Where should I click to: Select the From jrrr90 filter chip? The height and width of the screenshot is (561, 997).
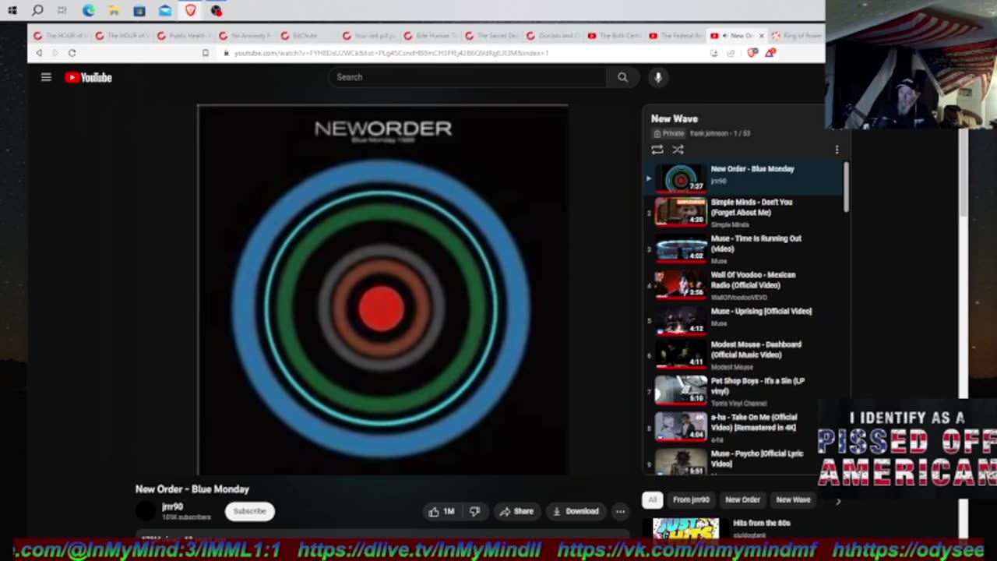pyautogui.click(x=691, y=499)
